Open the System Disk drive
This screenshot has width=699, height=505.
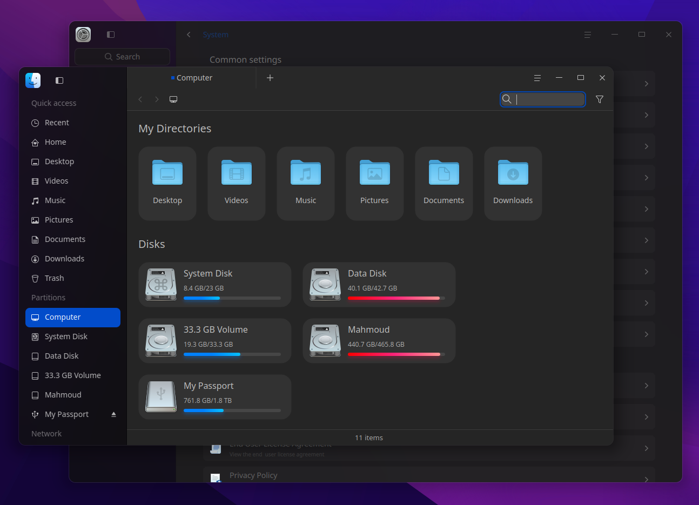(x=215, y=285)
